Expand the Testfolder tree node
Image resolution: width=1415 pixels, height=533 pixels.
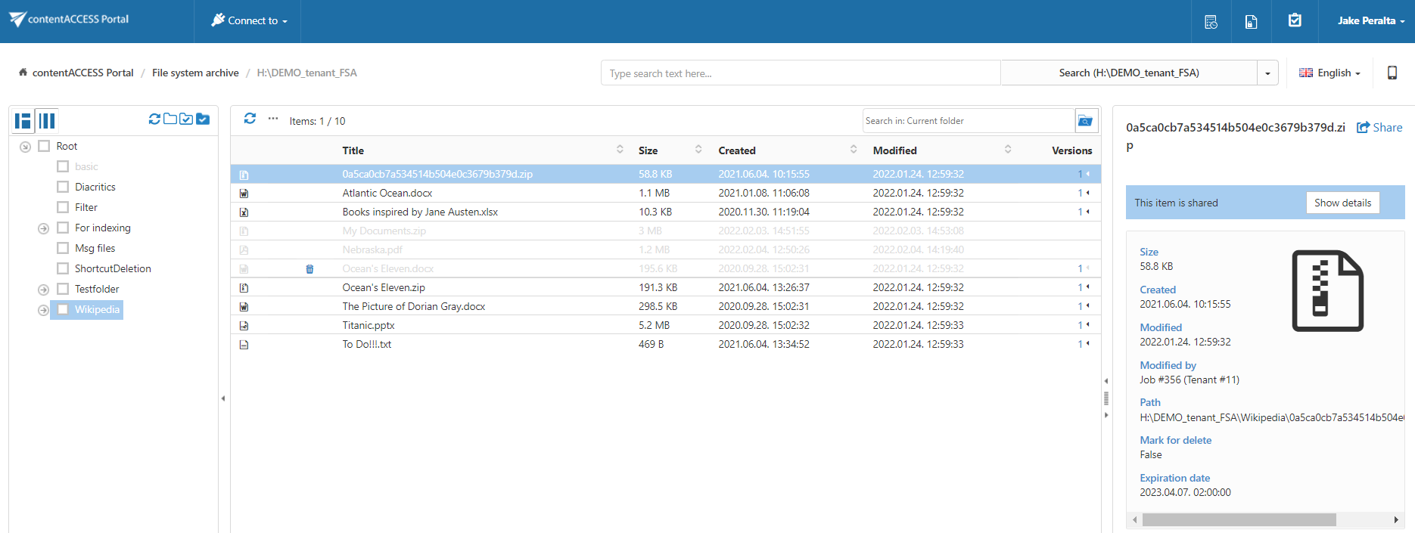pos(43,290)
